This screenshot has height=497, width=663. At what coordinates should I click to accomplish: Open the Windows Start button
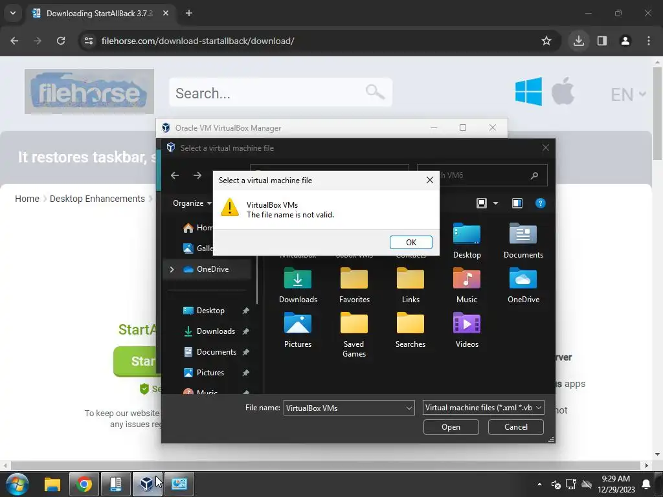pyautogui.click(x=17, y=484)
